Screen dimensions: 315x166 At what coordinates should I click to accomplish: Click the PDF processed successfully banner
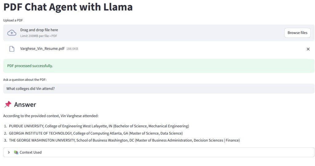pyautogui.click(x=159, y=66)
